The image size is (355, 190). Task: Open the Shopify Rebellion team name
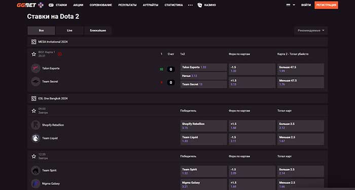pos(53,125)
